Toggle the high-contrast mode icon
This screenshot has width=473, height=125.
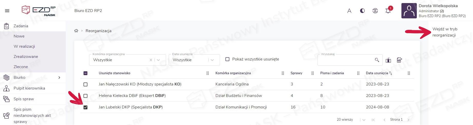362,11
